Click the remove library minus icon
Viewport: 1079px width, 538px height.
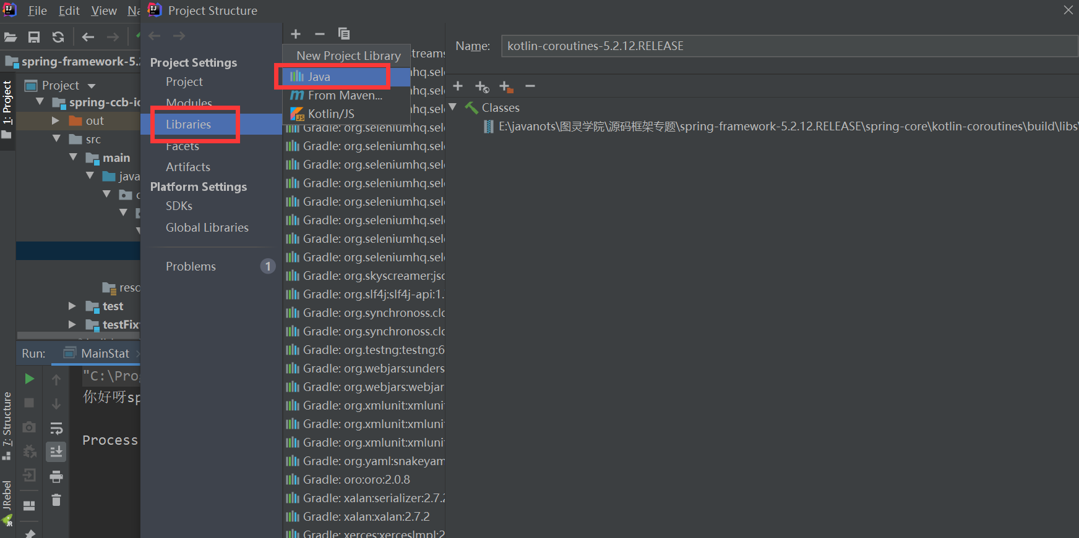point(320,34)
